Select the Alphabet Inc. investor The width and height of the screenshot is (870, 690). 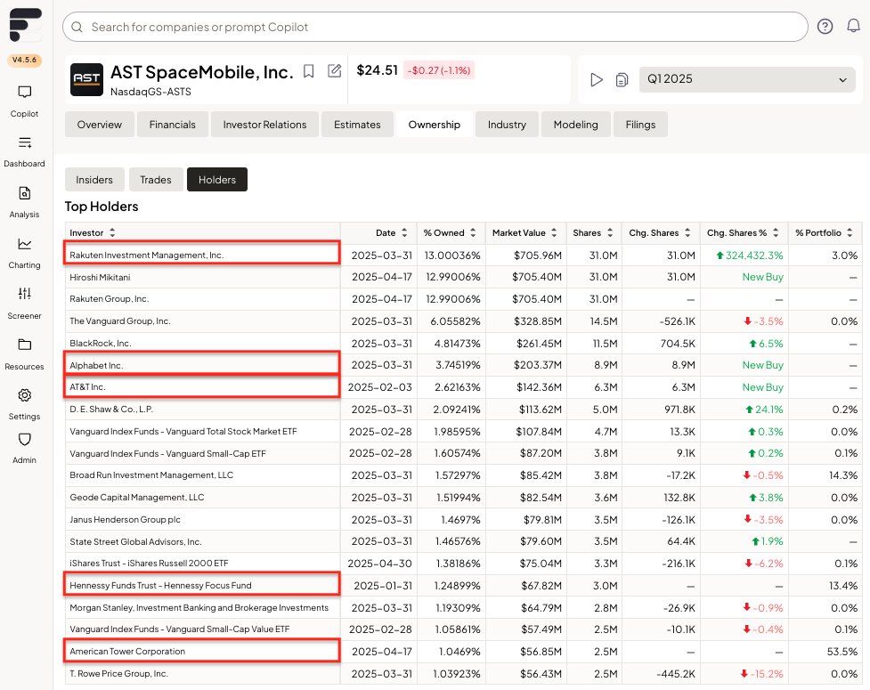[x=96, y=366]
